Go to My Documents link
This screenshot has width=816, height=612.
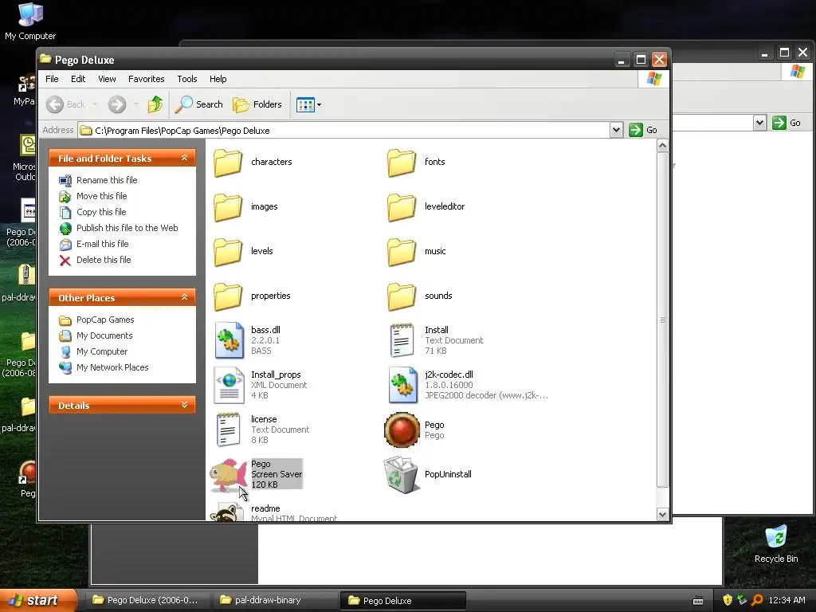(96, 335)
